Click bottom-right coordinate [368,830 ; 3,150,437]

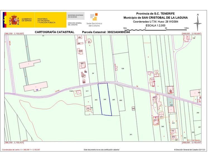tap(191, 143)
